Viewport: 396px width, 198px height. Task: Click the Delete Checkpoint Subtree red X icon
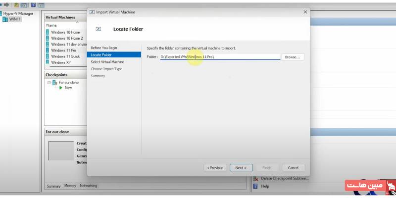(x=255, y=178)
